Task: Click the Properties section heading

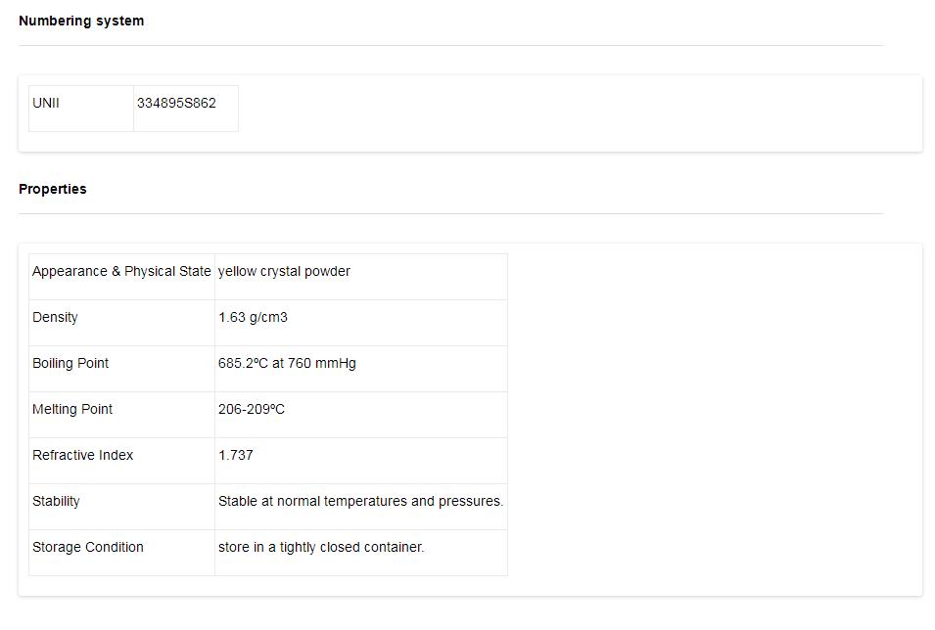Action: [x=53, y=190]
